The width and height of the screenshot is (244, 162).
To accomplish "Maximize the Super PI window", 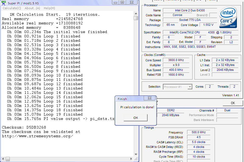I will 122,2.
